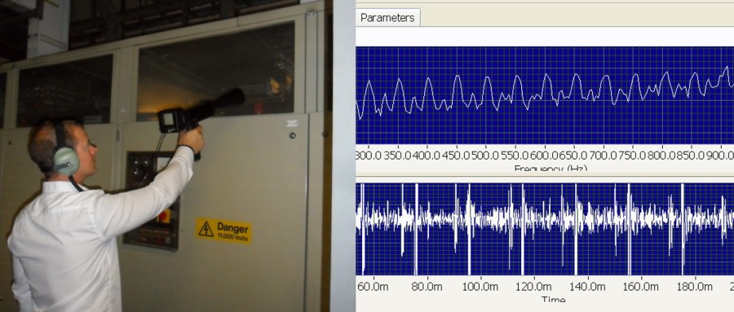Click the electrical hazard triangle icon
Viewport: 734px width, 312px height.
206,229
